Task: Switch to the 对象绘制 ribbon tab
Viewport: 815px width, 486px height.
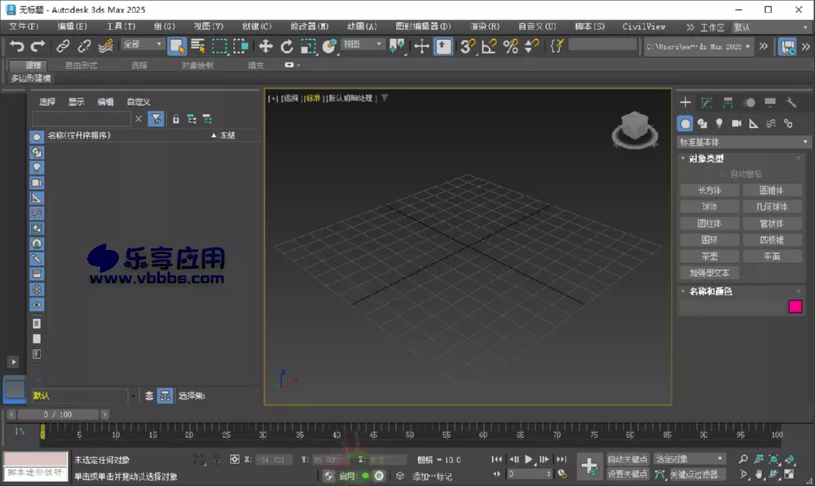Action: [x=197, y=65]
